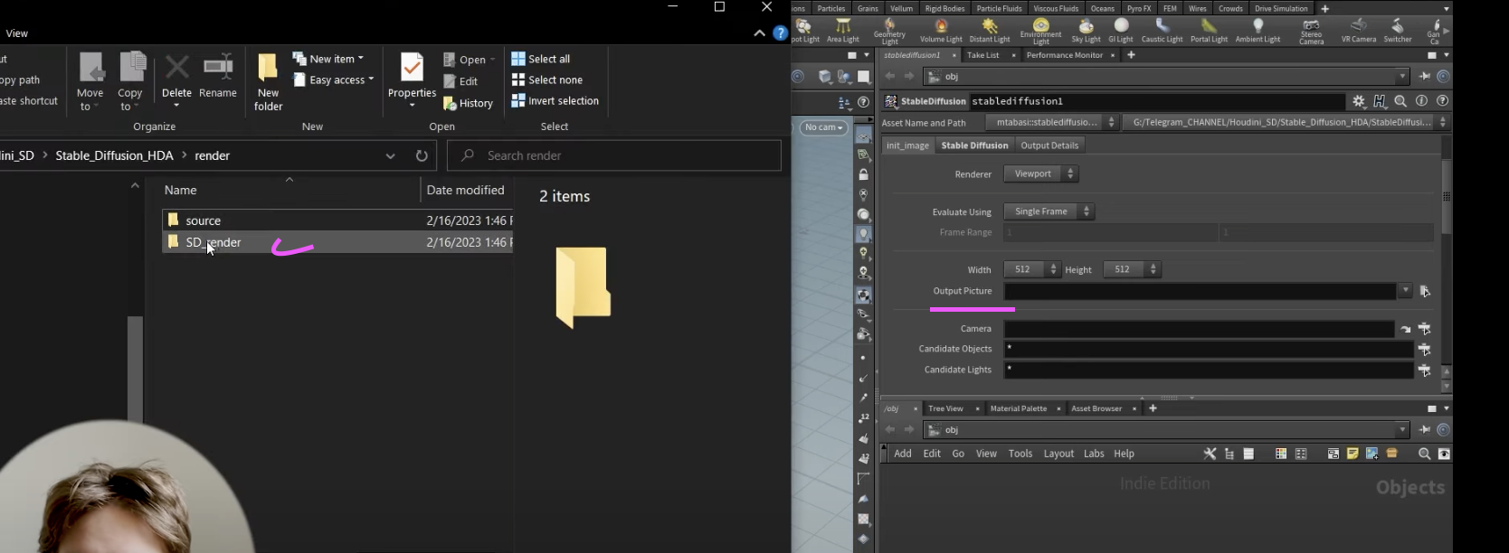
Task: Open the node info (i) icon
Action: click(1421, 101)
